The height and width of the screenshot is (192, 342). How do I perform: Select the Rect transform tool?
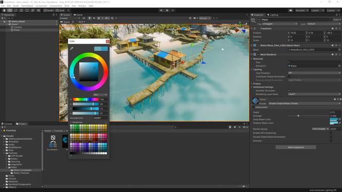(x=27, y=10)
